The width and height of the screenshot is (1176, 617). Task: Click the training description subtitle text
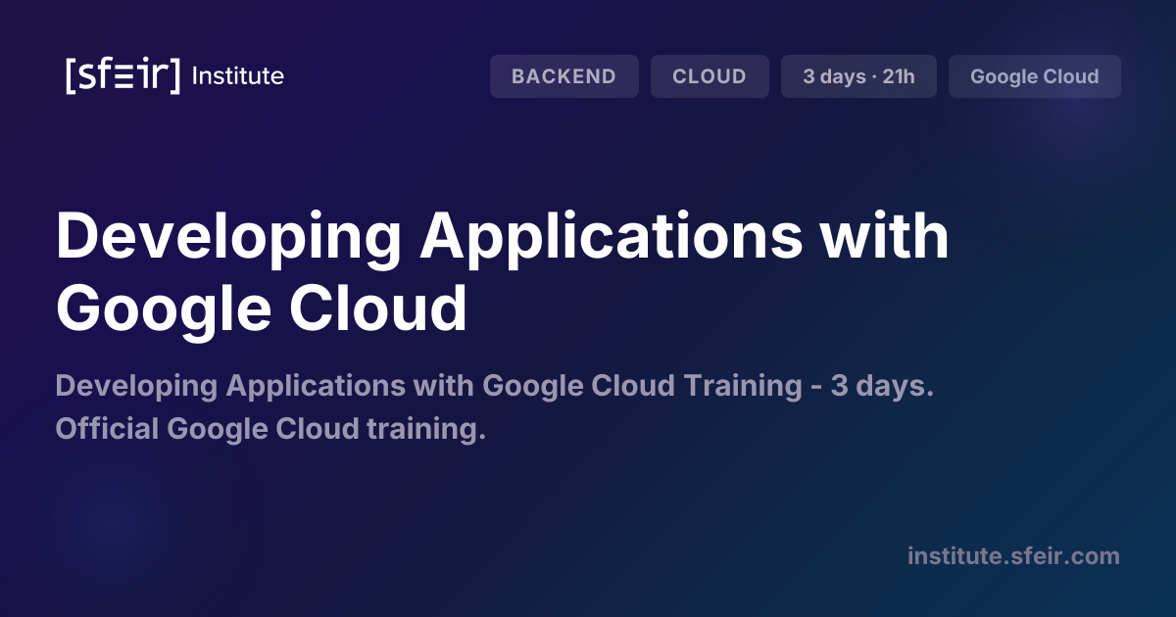tap(494, 406)
